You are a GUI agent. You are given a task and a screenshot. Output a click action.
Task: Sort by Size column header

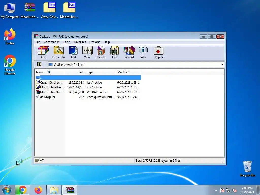click(75, 72)
